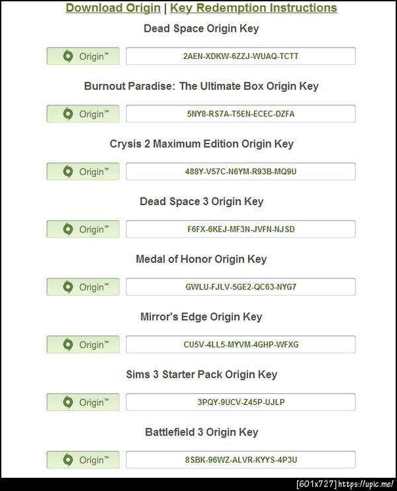
Task: Click the Mirror's Edge key text box
Action: point(241,345)
